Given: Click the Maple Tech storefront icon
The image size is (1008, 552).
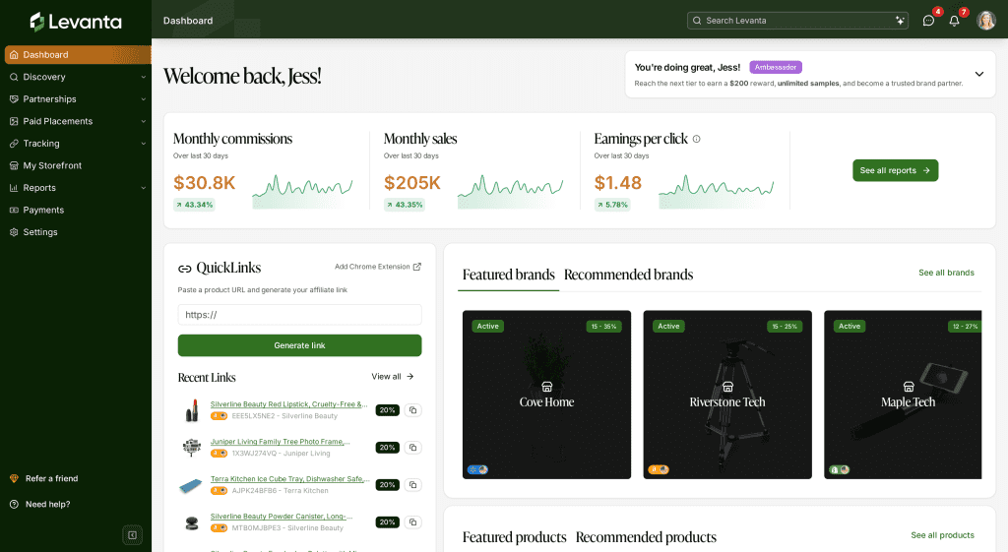Looking at the screenshot, I should [x=909, y=387].
